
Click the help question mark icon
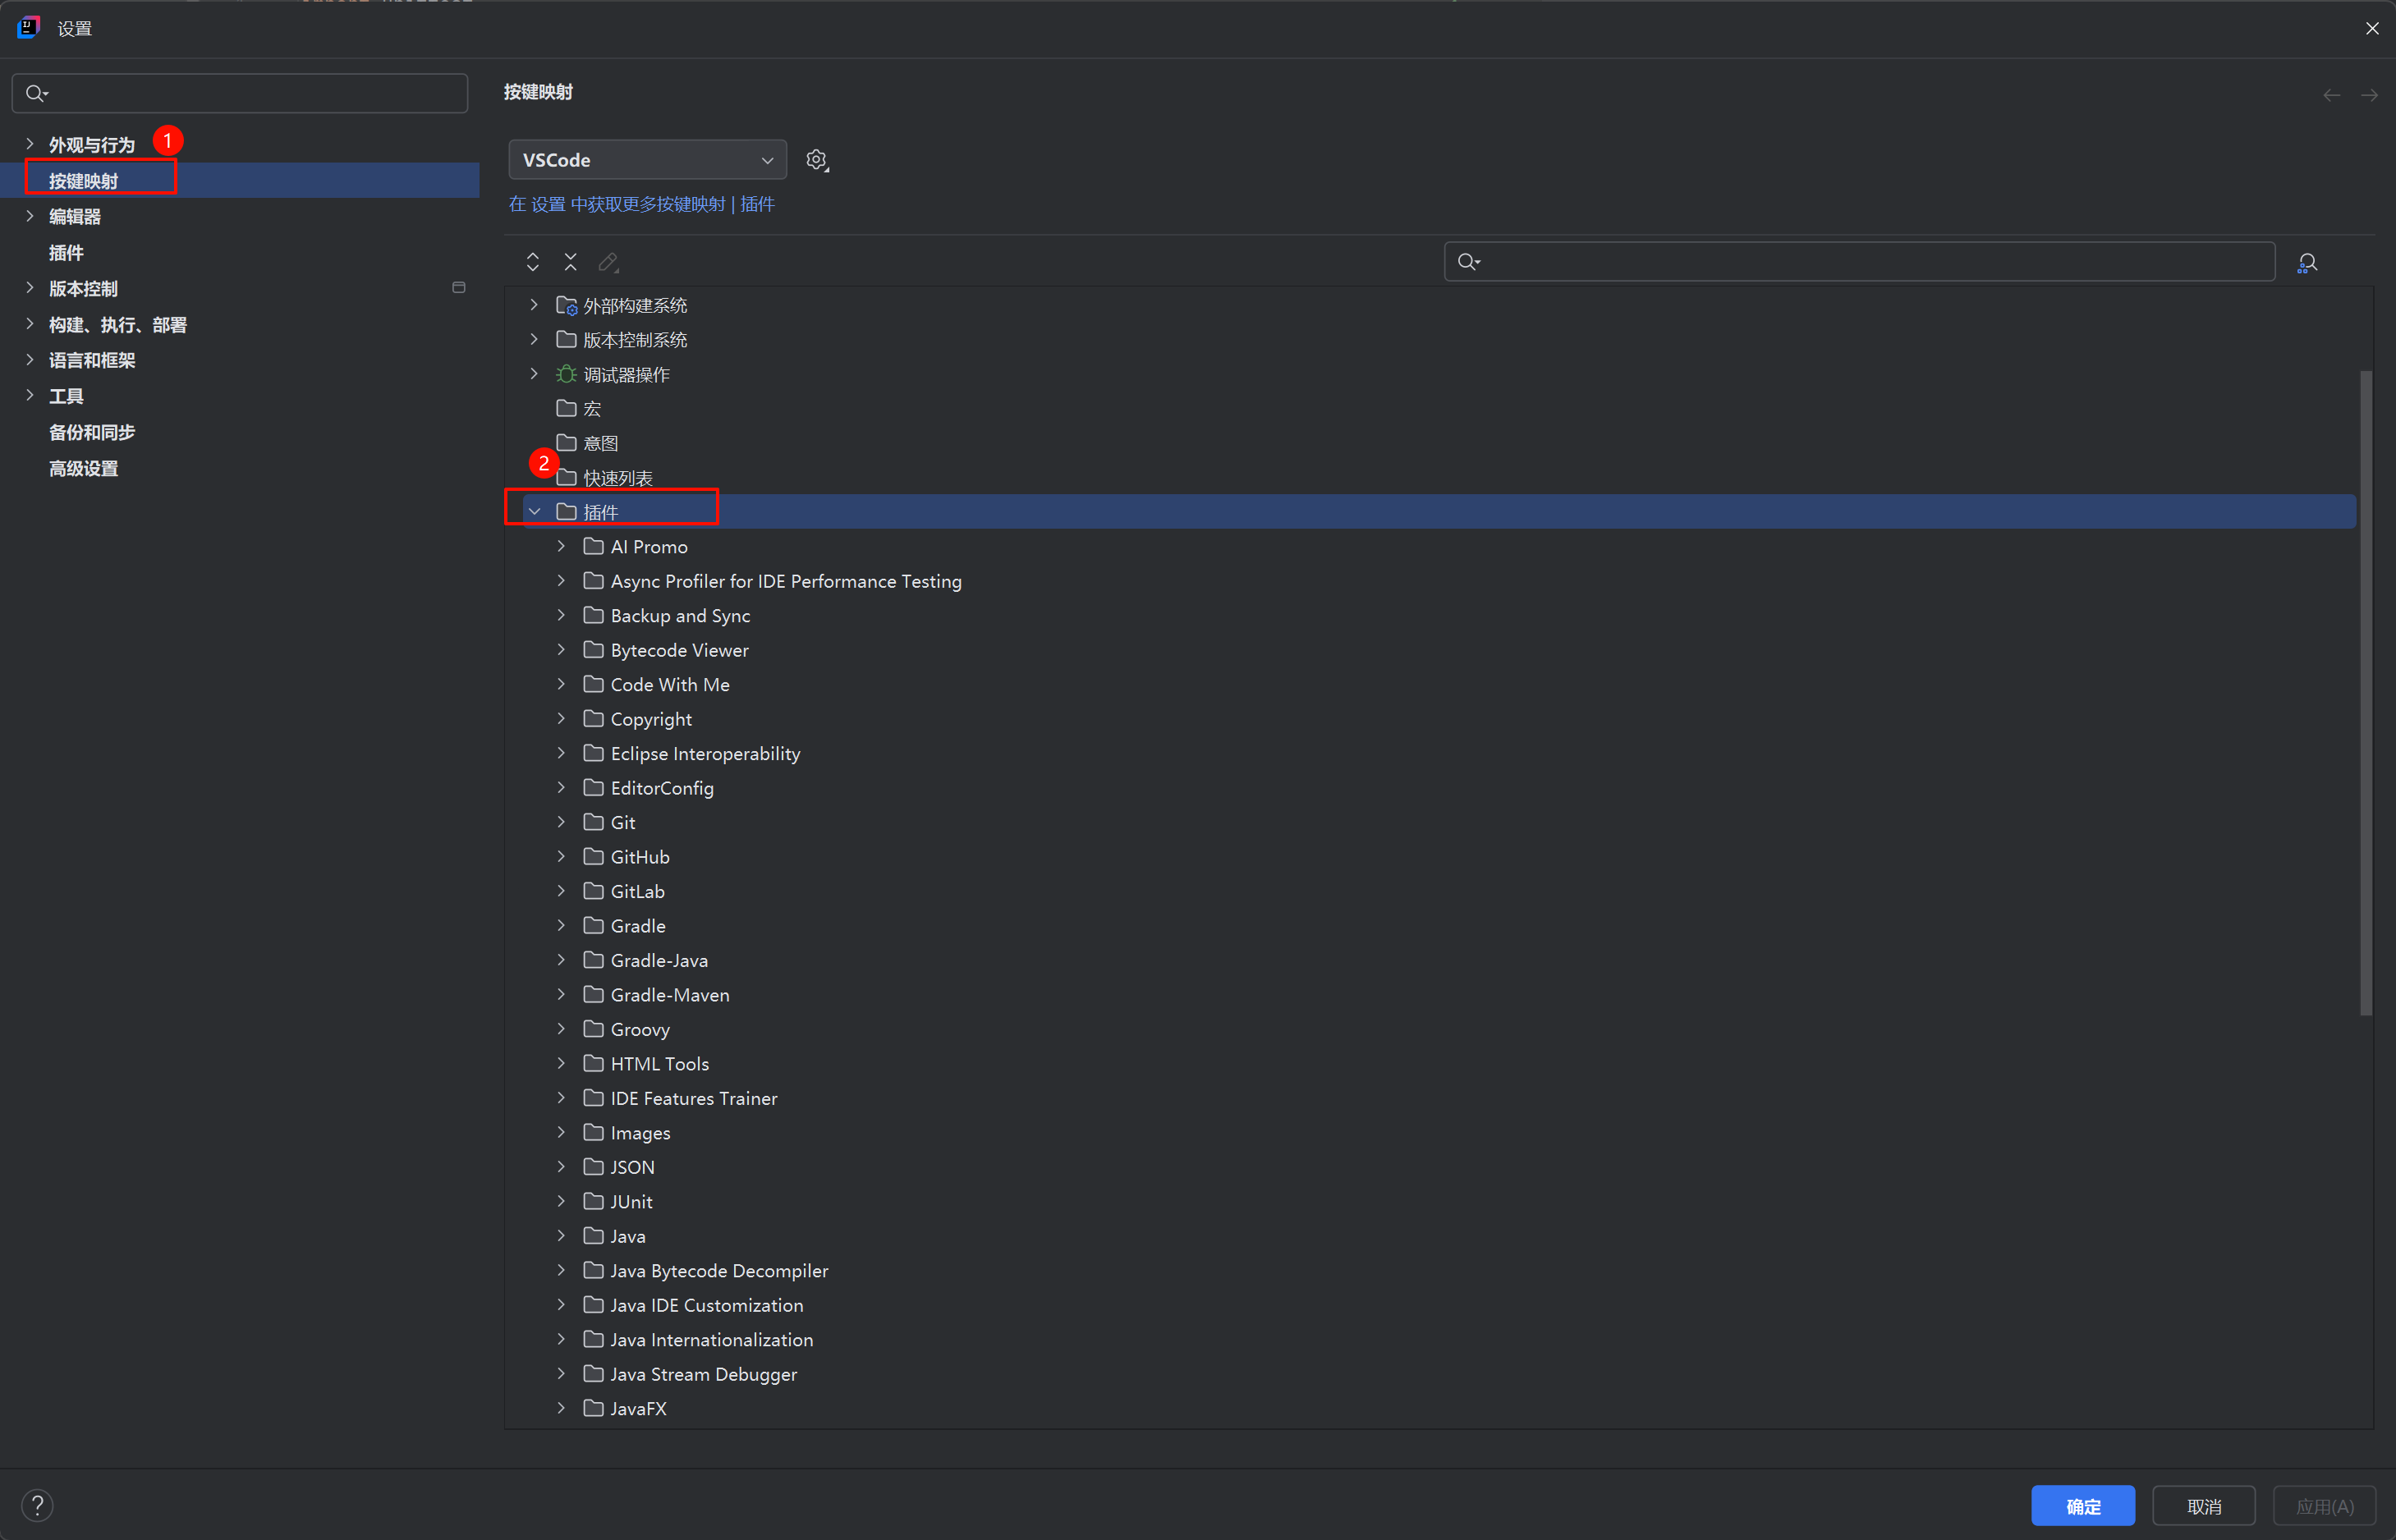coord(37,1505)
